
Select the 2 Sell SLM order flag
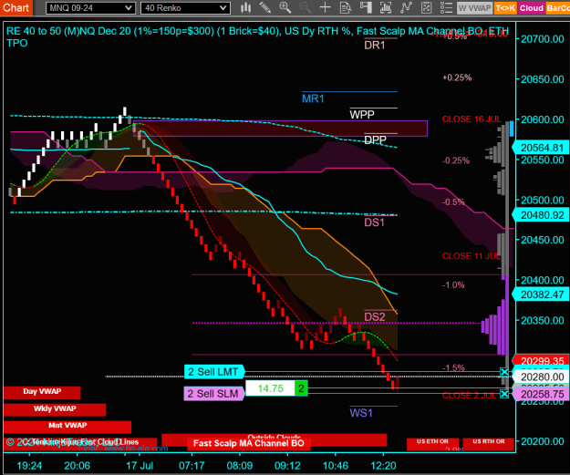[x=213, y=394]
